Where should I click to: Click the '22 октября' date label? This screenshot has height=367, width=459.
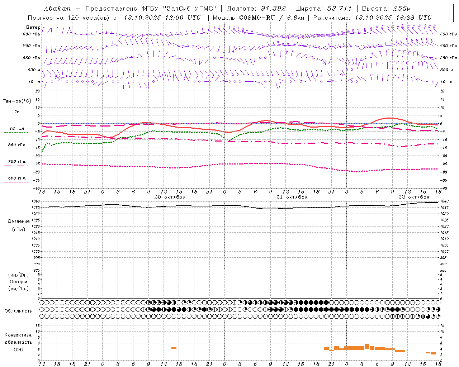tap(414, 197)
